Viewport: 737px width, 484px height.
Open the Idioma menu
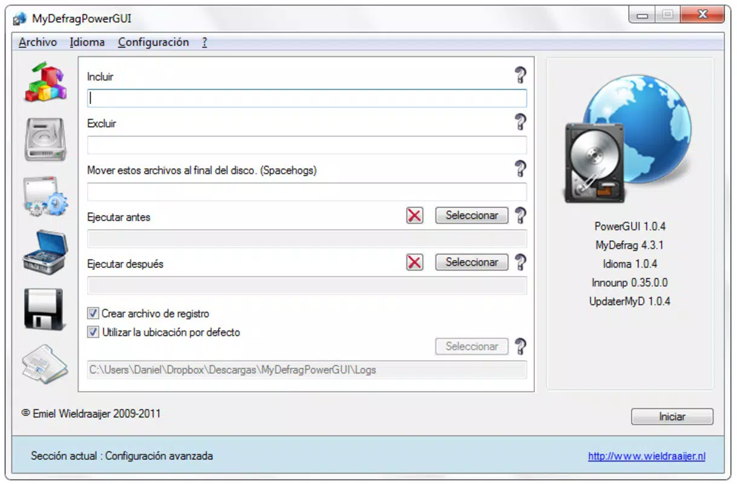pos(87,42)
